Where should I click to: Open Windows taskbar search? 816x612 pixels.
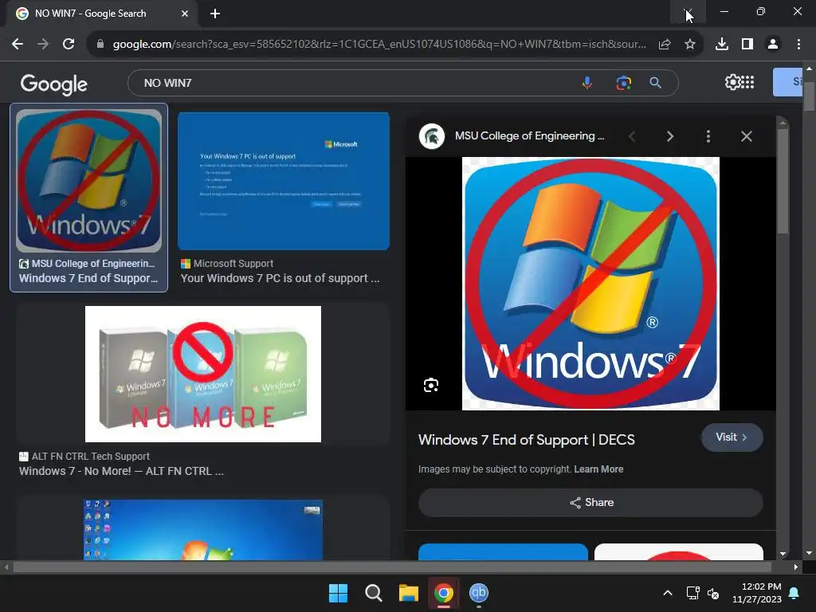click(x=373, y=593)
